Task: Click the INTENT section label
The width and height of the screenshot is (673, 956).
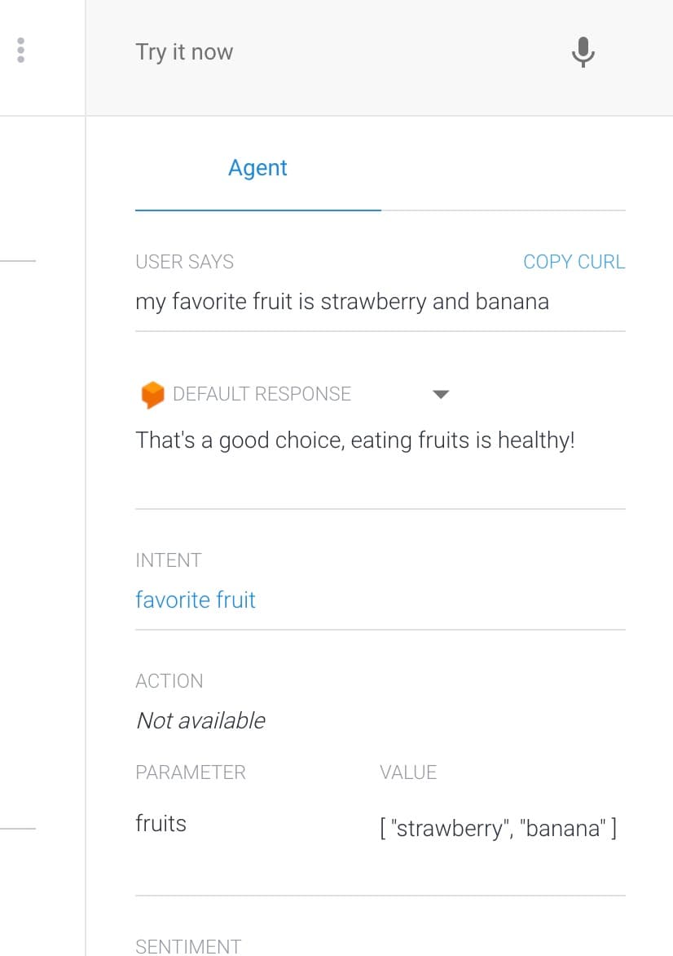Action: 168,560
